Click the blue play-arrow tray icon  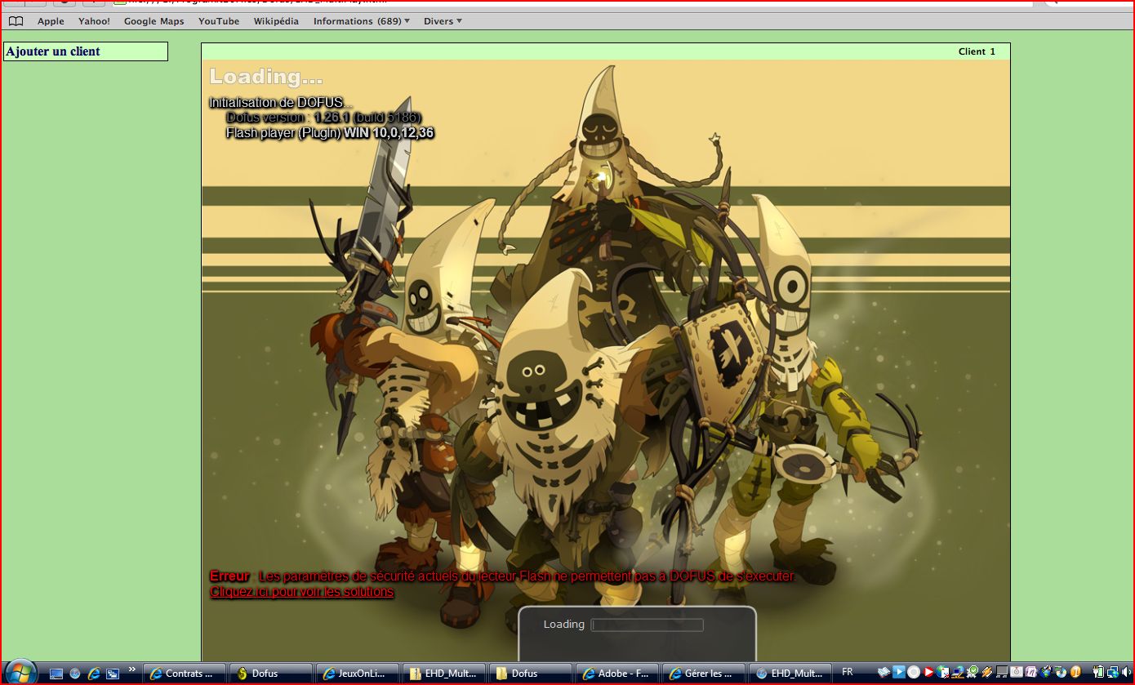tap(899, 672)
